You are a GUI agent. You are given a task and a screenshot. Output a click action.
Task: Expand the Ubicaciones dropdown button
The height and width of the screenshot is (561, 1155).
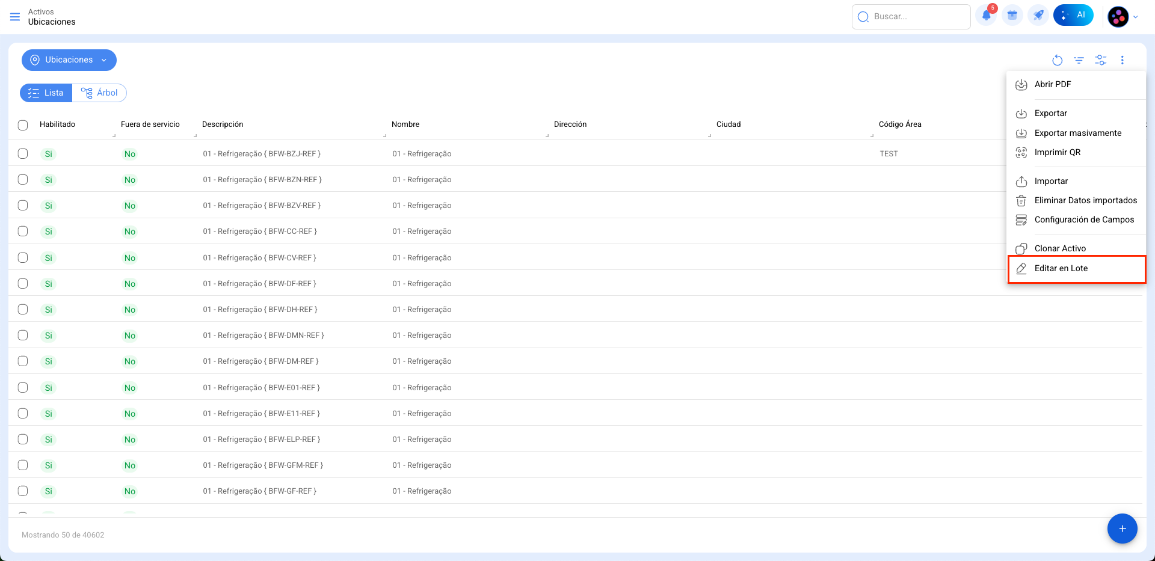[69, 60]
